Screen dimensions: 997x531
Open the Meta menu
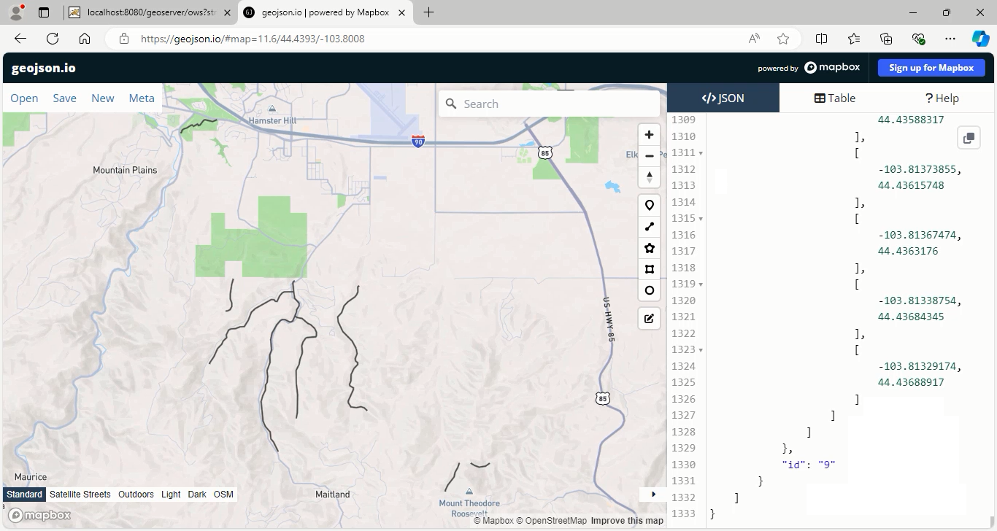[x=142, y=98]
